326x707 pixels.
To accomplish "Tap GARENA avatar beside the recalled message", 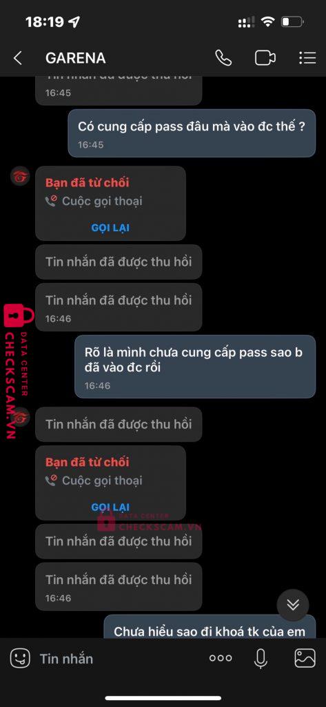I will 20,417.
